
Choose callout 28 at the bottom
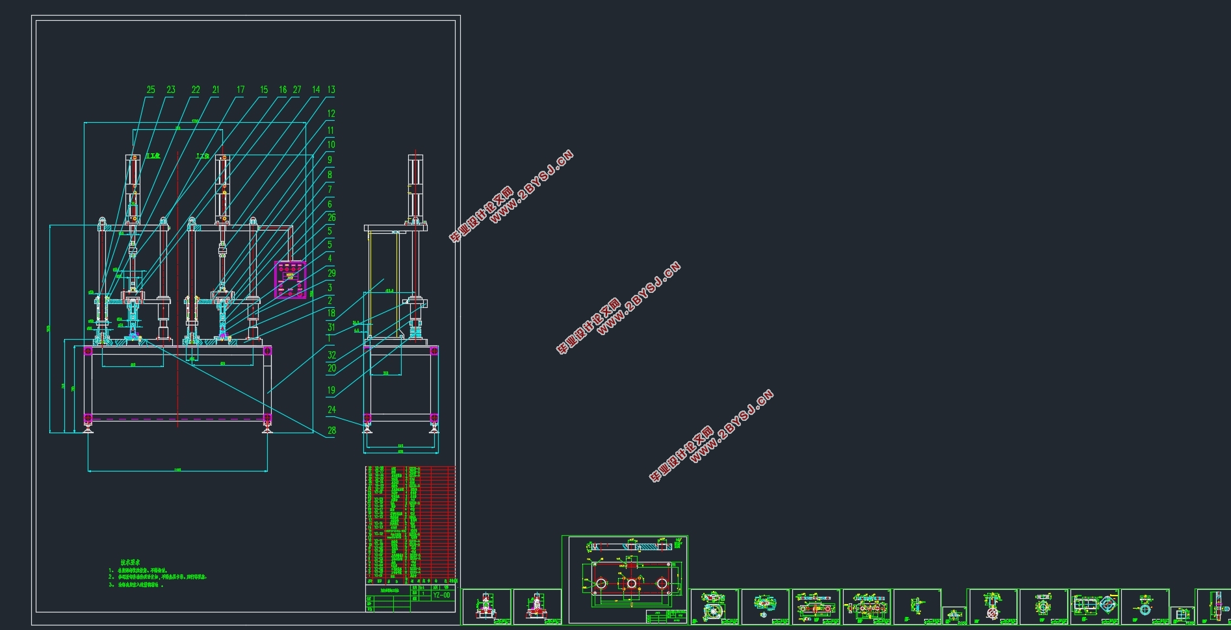click(331, 431)
